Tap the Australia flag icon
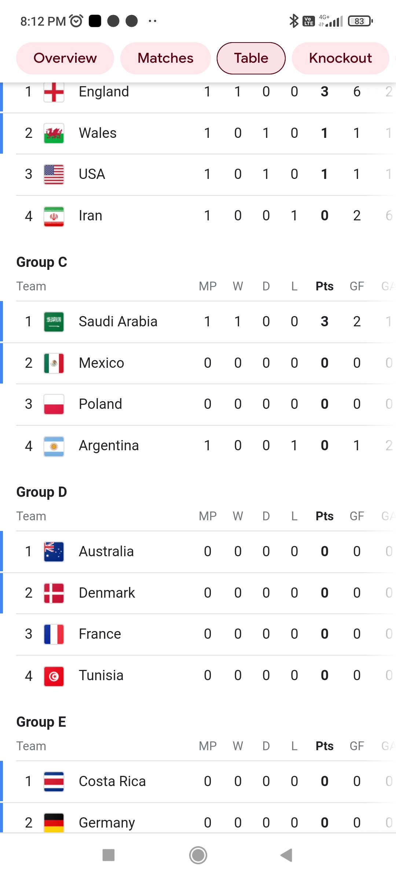 click(54, 551)
